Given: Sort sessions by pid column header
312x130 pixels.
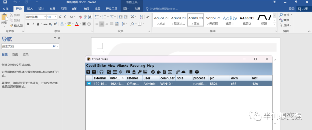Looking at the screenshot, I should [219, 78].
